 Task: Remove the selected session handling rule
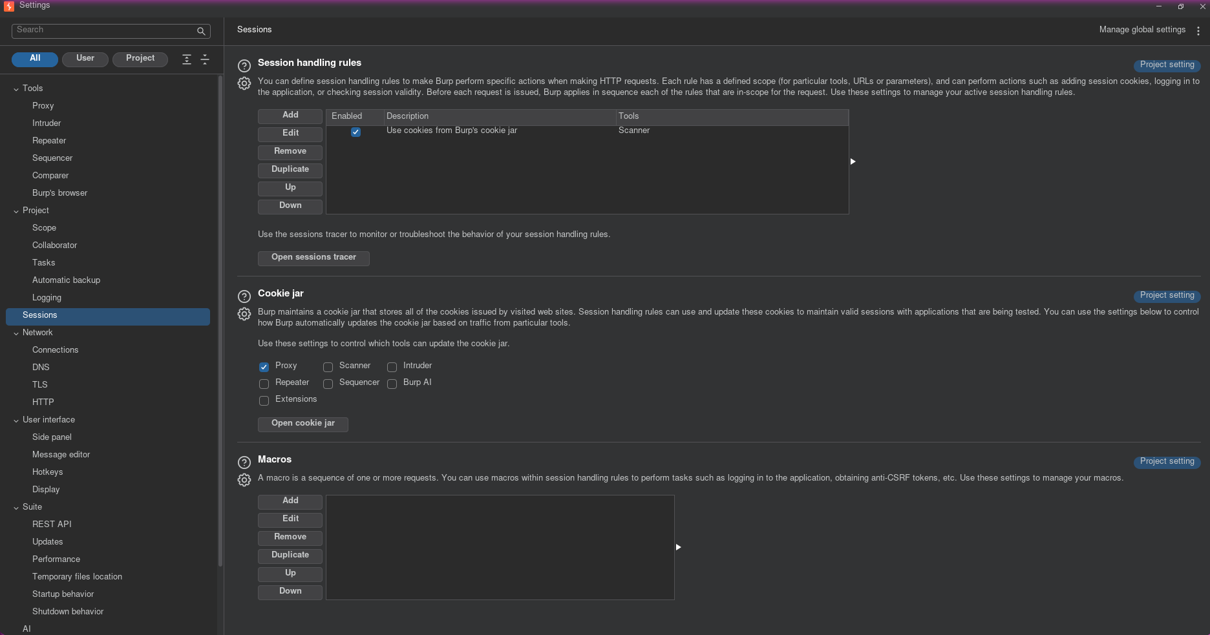(290, 152)
